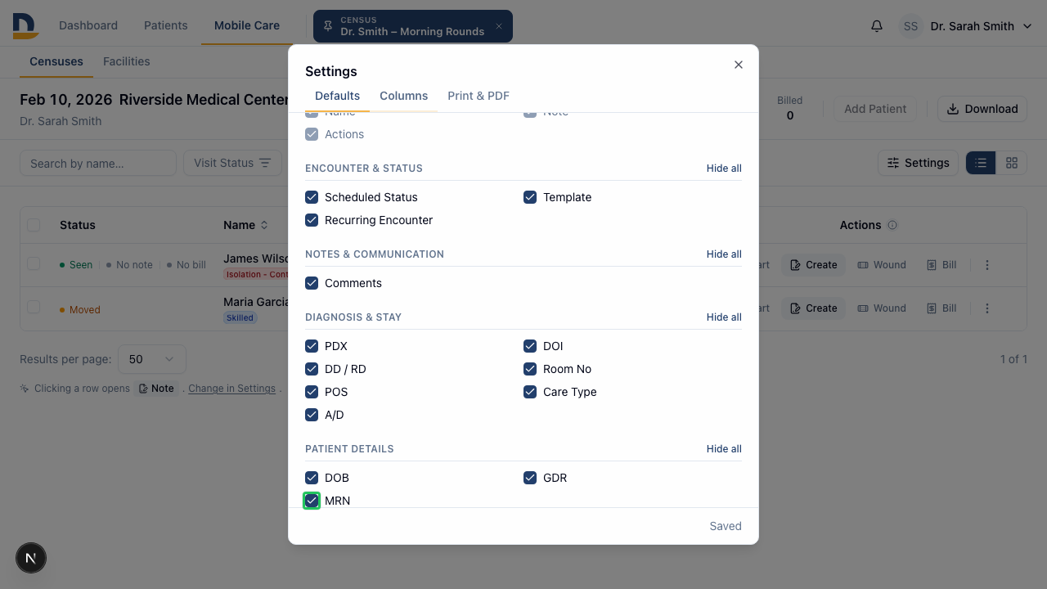Image resolution: width=1047 pixels, height=589 pixels.
Task: Open the Censuses sub-tab
Action: pos(56,61)
